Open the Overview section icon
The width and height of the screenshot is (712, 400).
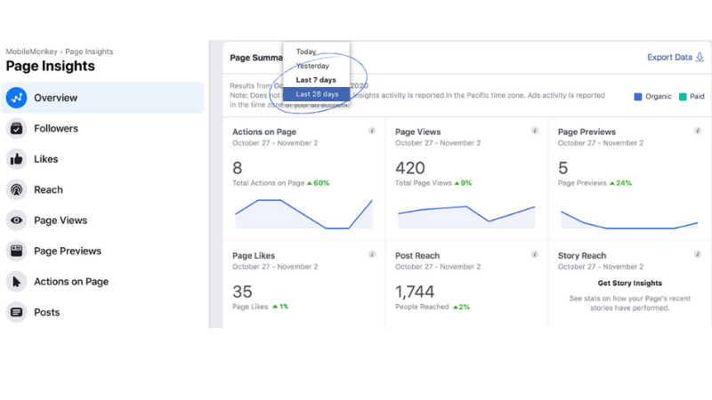[x=16, y=98]
